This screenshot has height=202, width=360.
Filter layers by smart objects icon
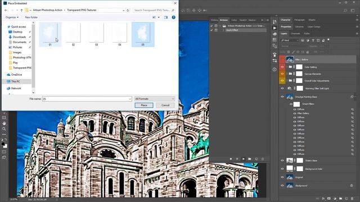point(323,40)
